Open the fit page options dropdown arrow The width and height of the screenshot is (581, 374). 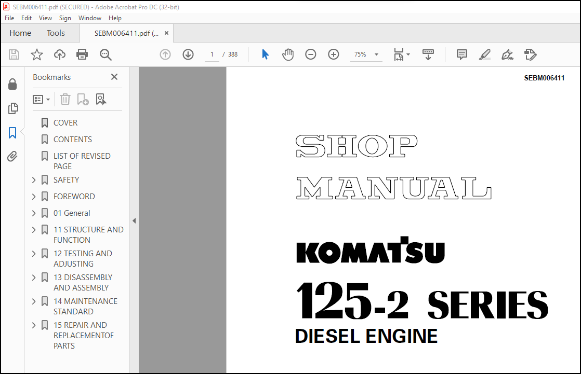click(408, 54)
